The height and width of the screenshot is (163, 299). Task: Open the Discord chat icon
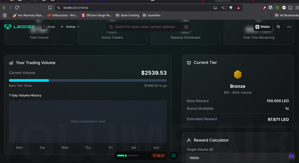click(x=291, y=156)
